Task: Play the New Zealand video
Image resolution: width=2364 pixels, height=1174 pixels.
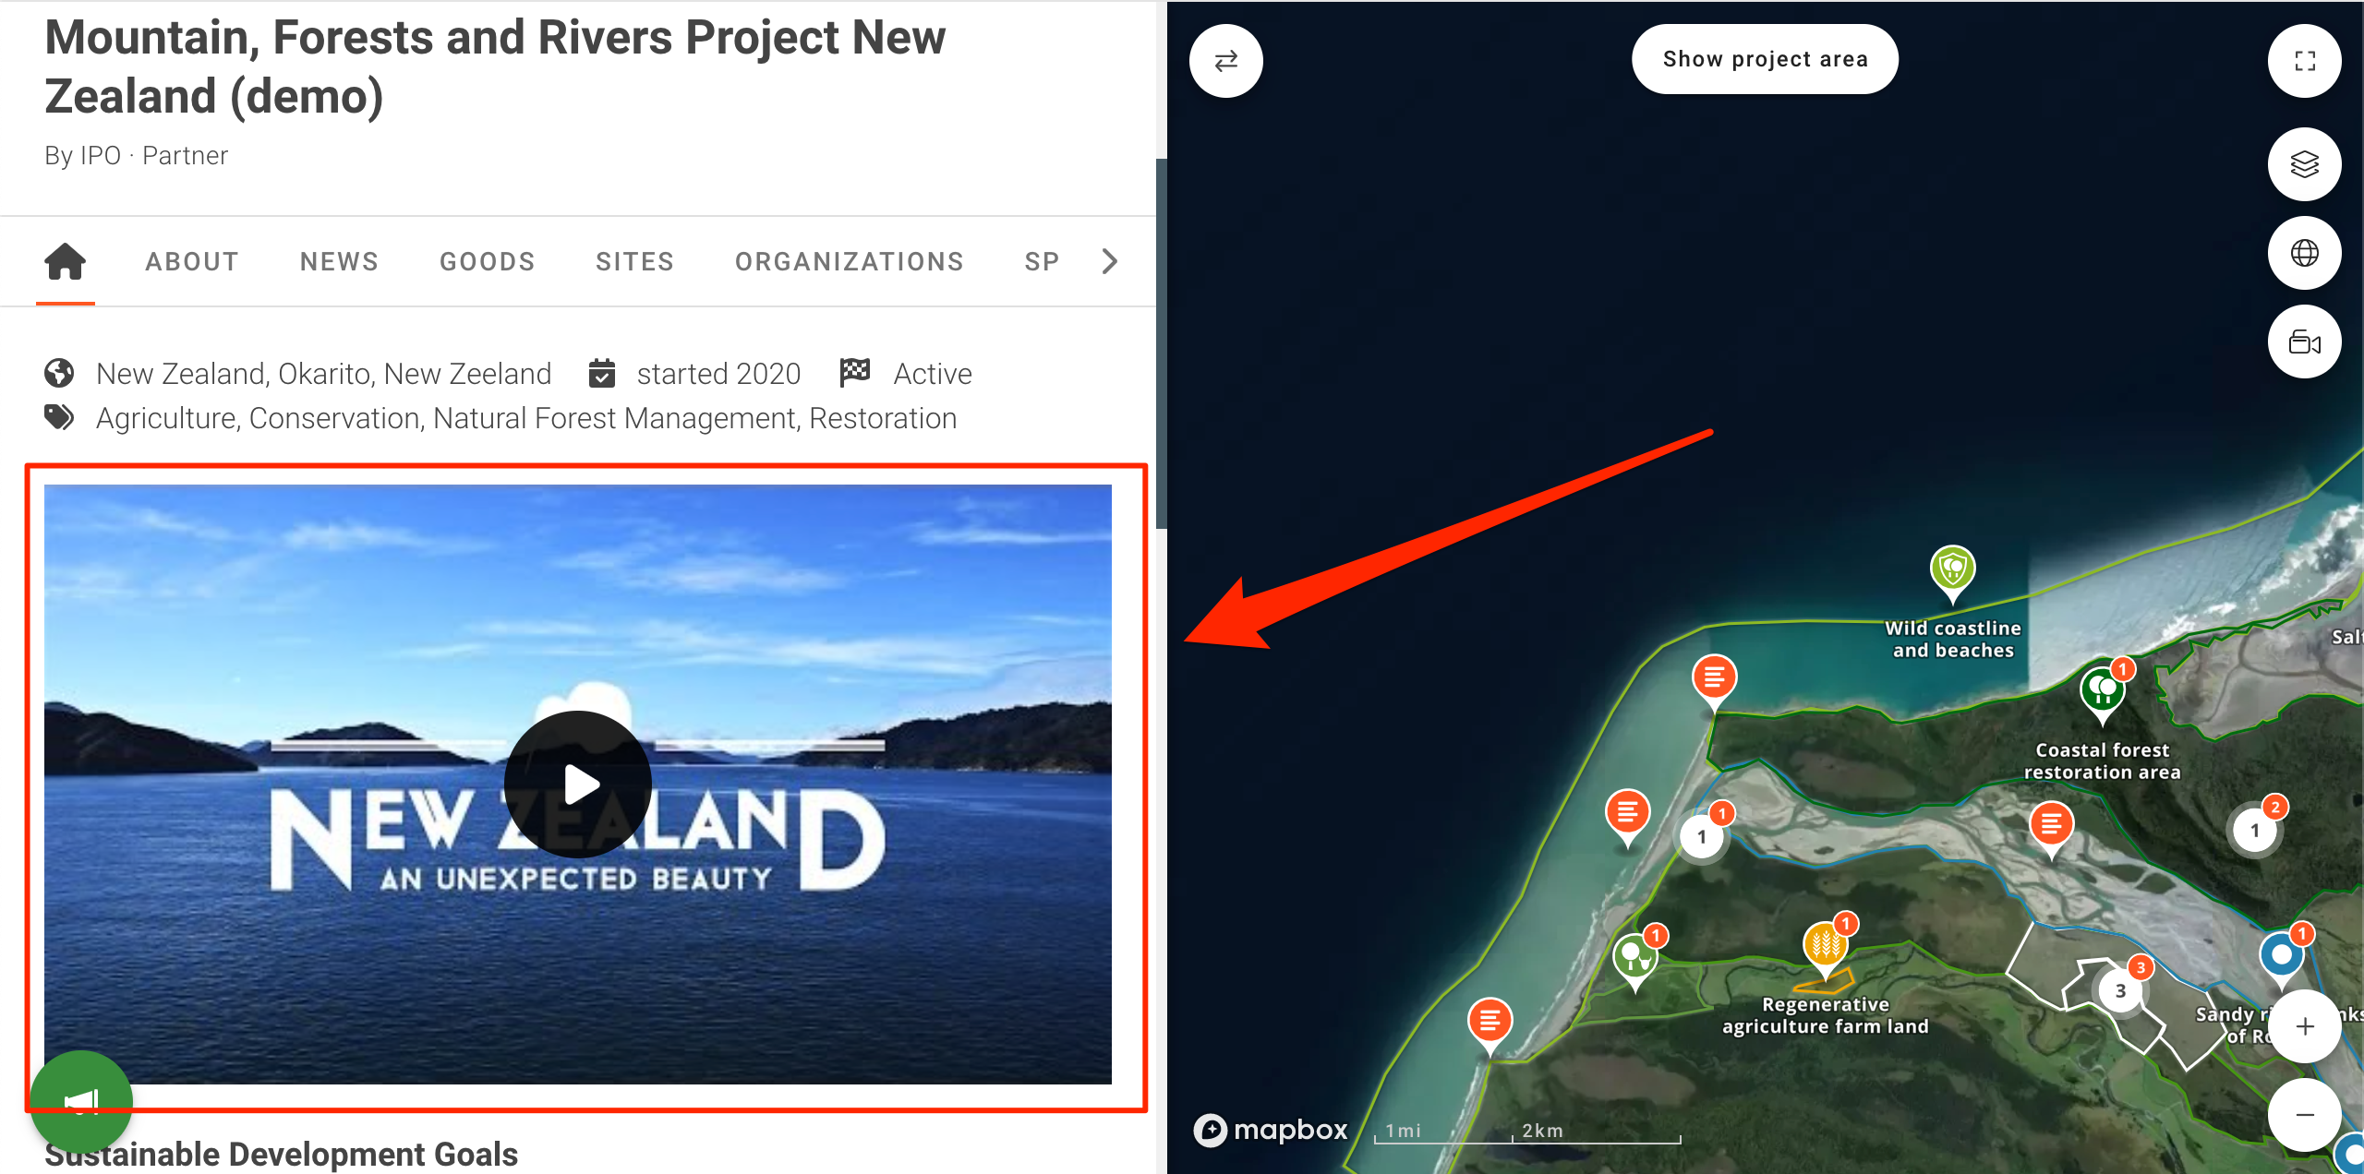Action: coord(578,785)
